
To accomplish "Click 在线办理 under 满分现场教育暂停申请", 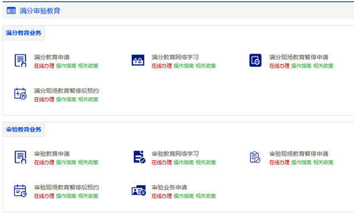I will click(279, 66).
